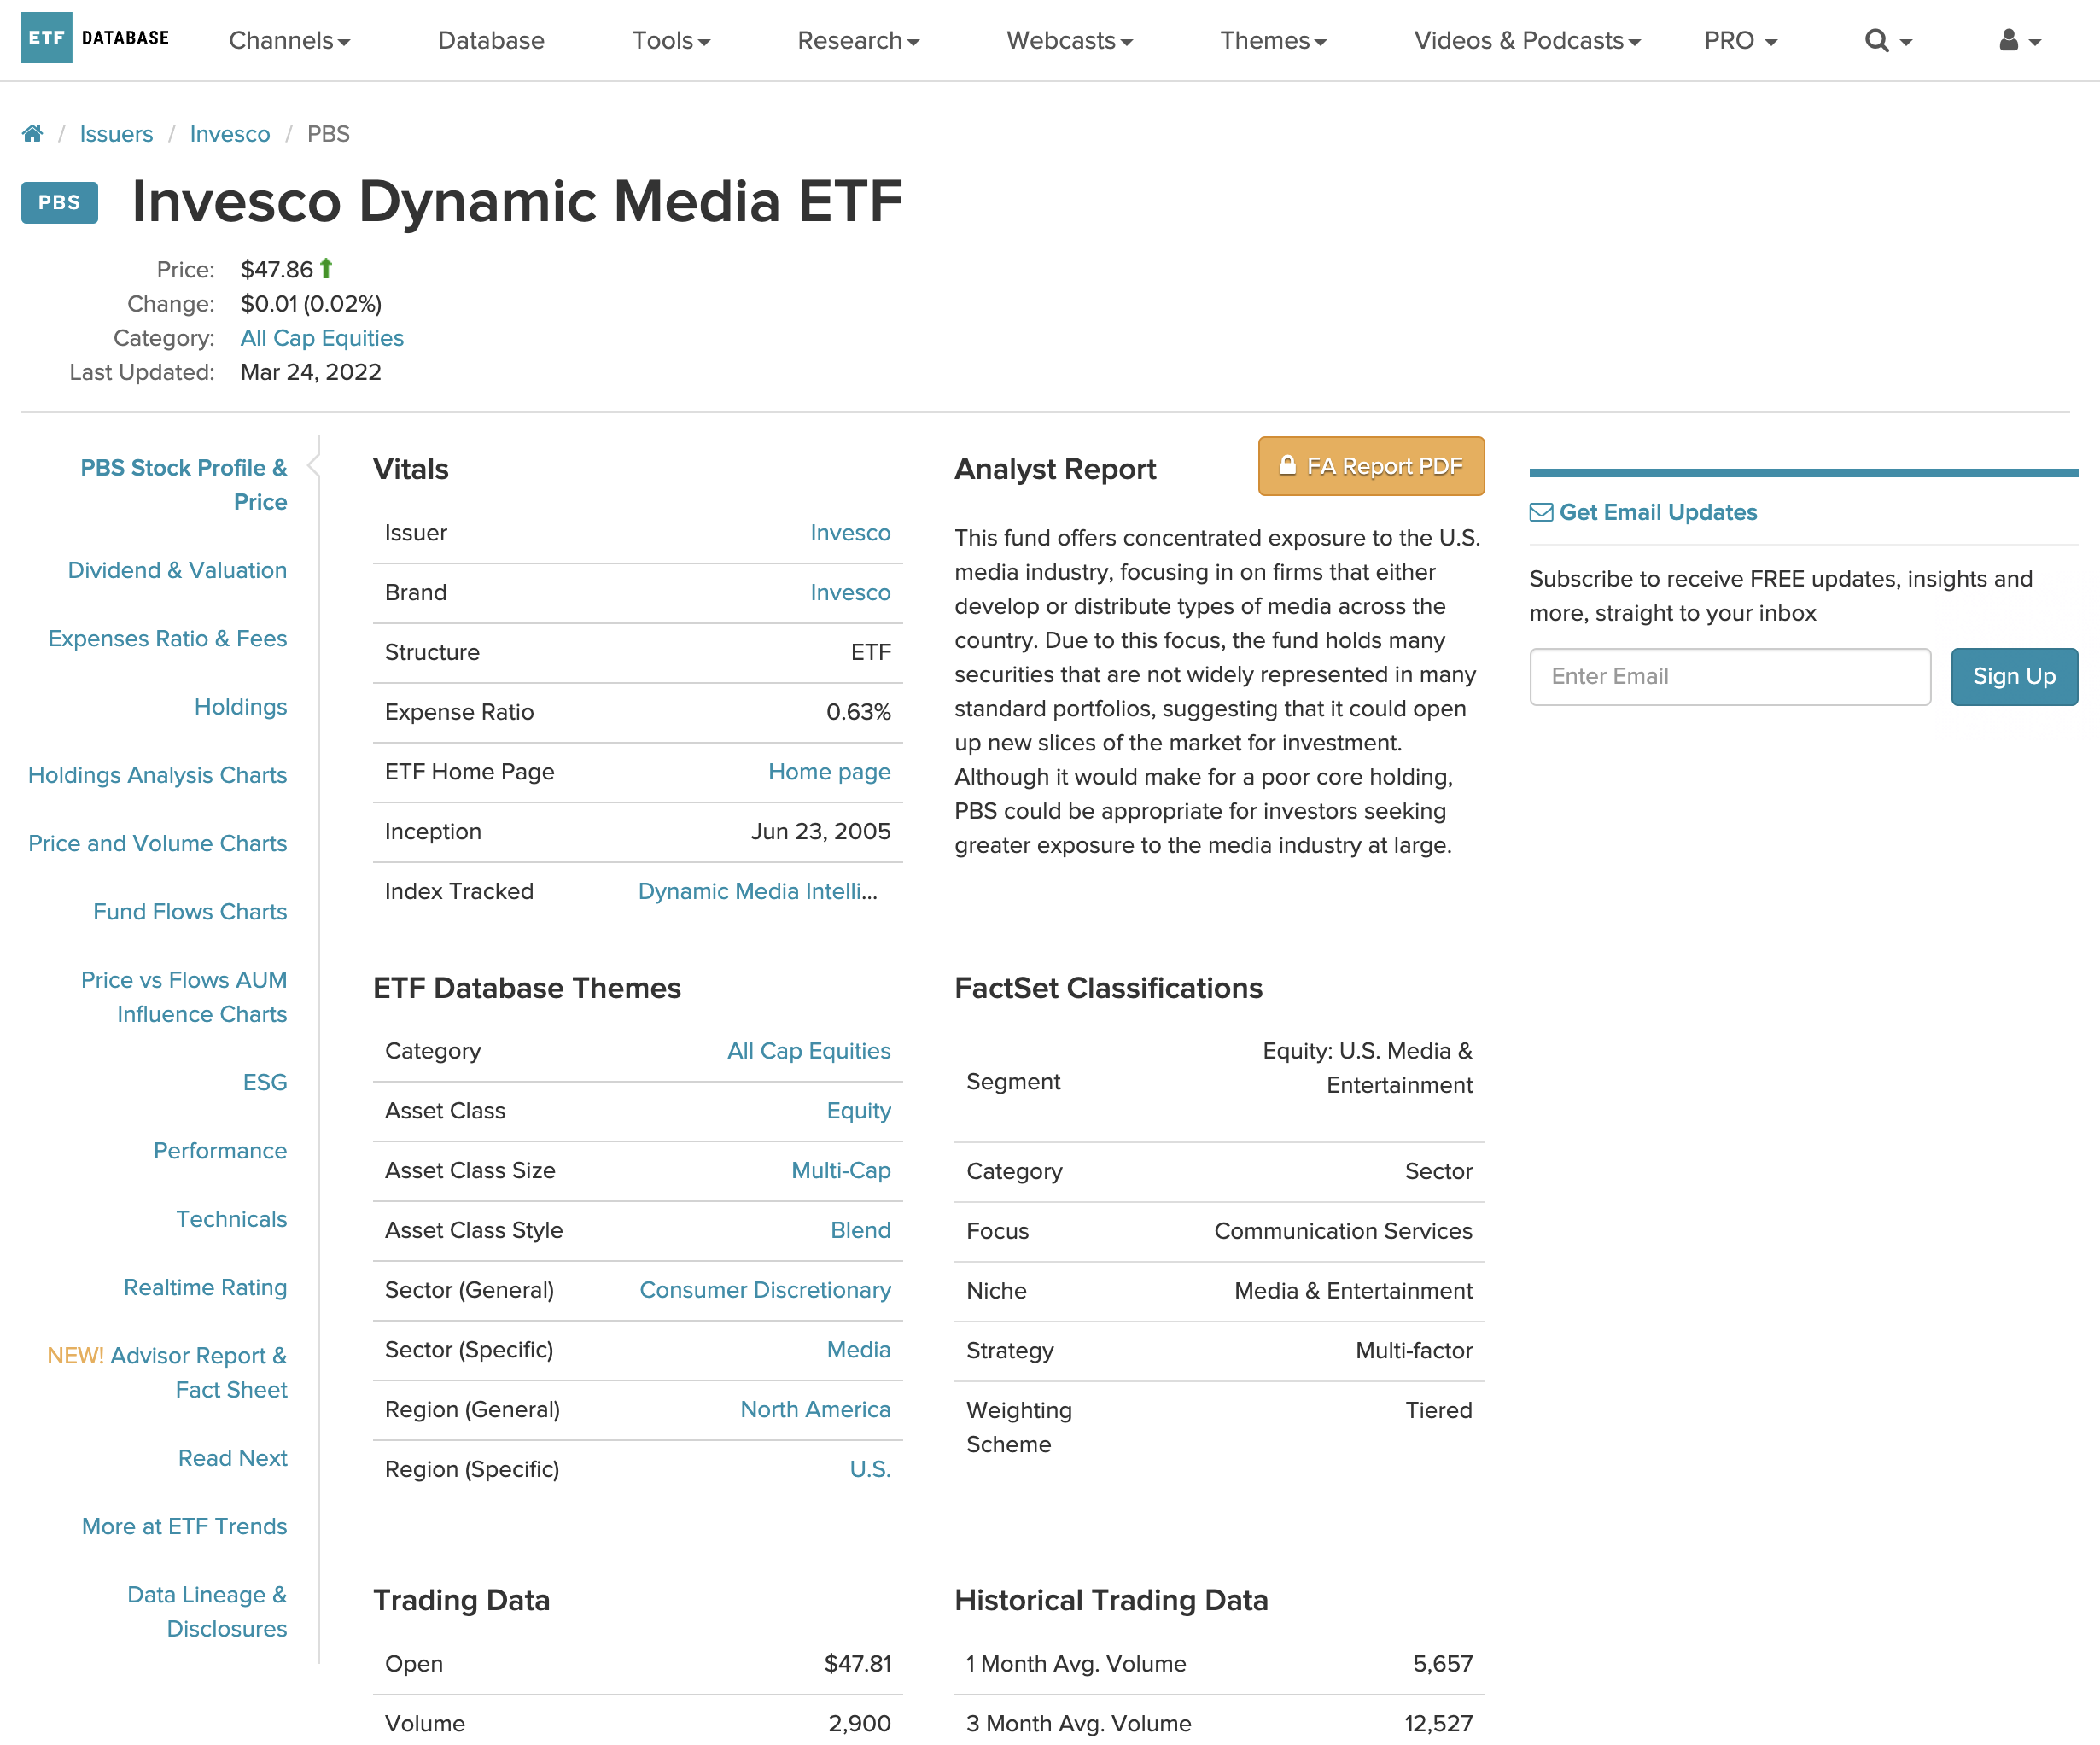Select the $47.81 open price
Image resolution: width=2100 pixels, height=1745 pixels.
click(x=857, y=1664)
